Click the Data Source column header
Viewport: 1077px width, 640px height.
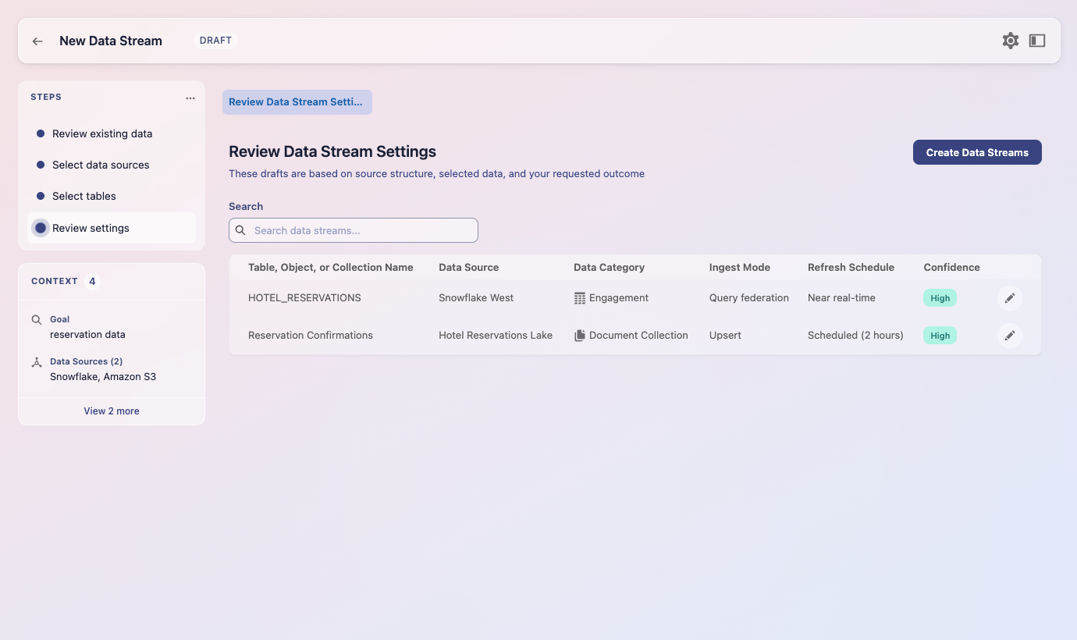coord(469,267)
